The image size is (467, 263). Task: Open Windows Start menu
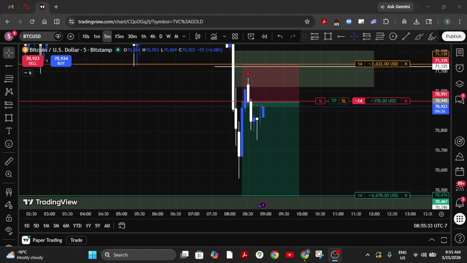(x=92, y=255)
